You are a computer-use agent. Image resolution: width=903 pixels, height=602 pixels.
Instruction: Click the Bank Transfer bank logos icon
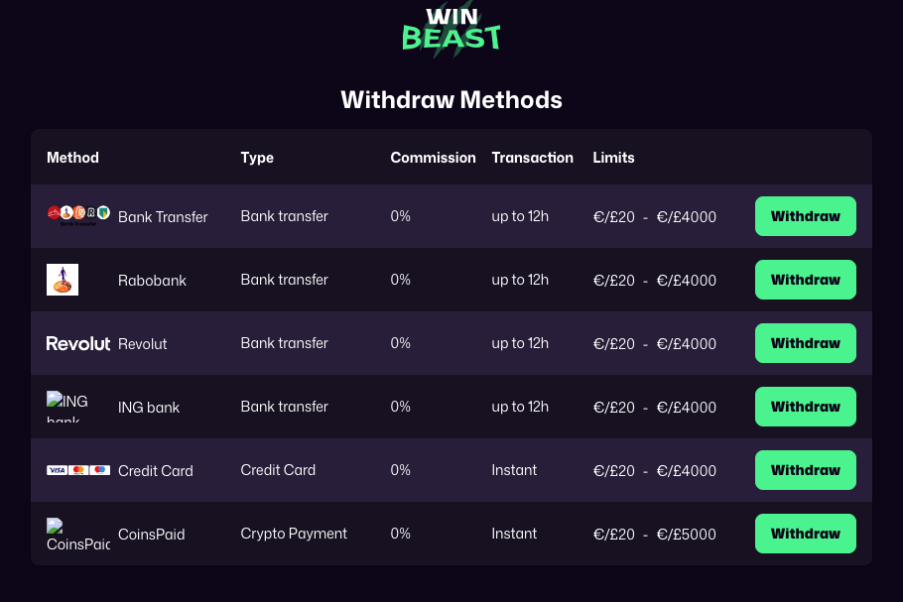point(79,210)
